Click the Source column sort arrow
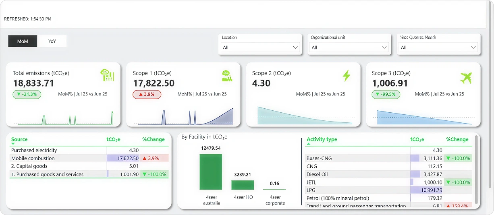494x215 pixels. [x=13, y=144]
